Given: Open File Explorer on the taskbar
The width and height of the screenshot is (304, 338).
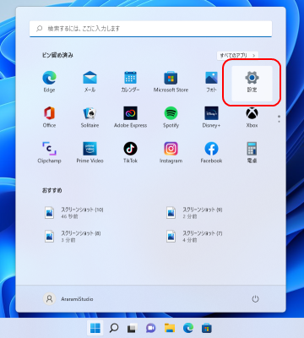Looking at the screenshot, I should coord(170,328).
